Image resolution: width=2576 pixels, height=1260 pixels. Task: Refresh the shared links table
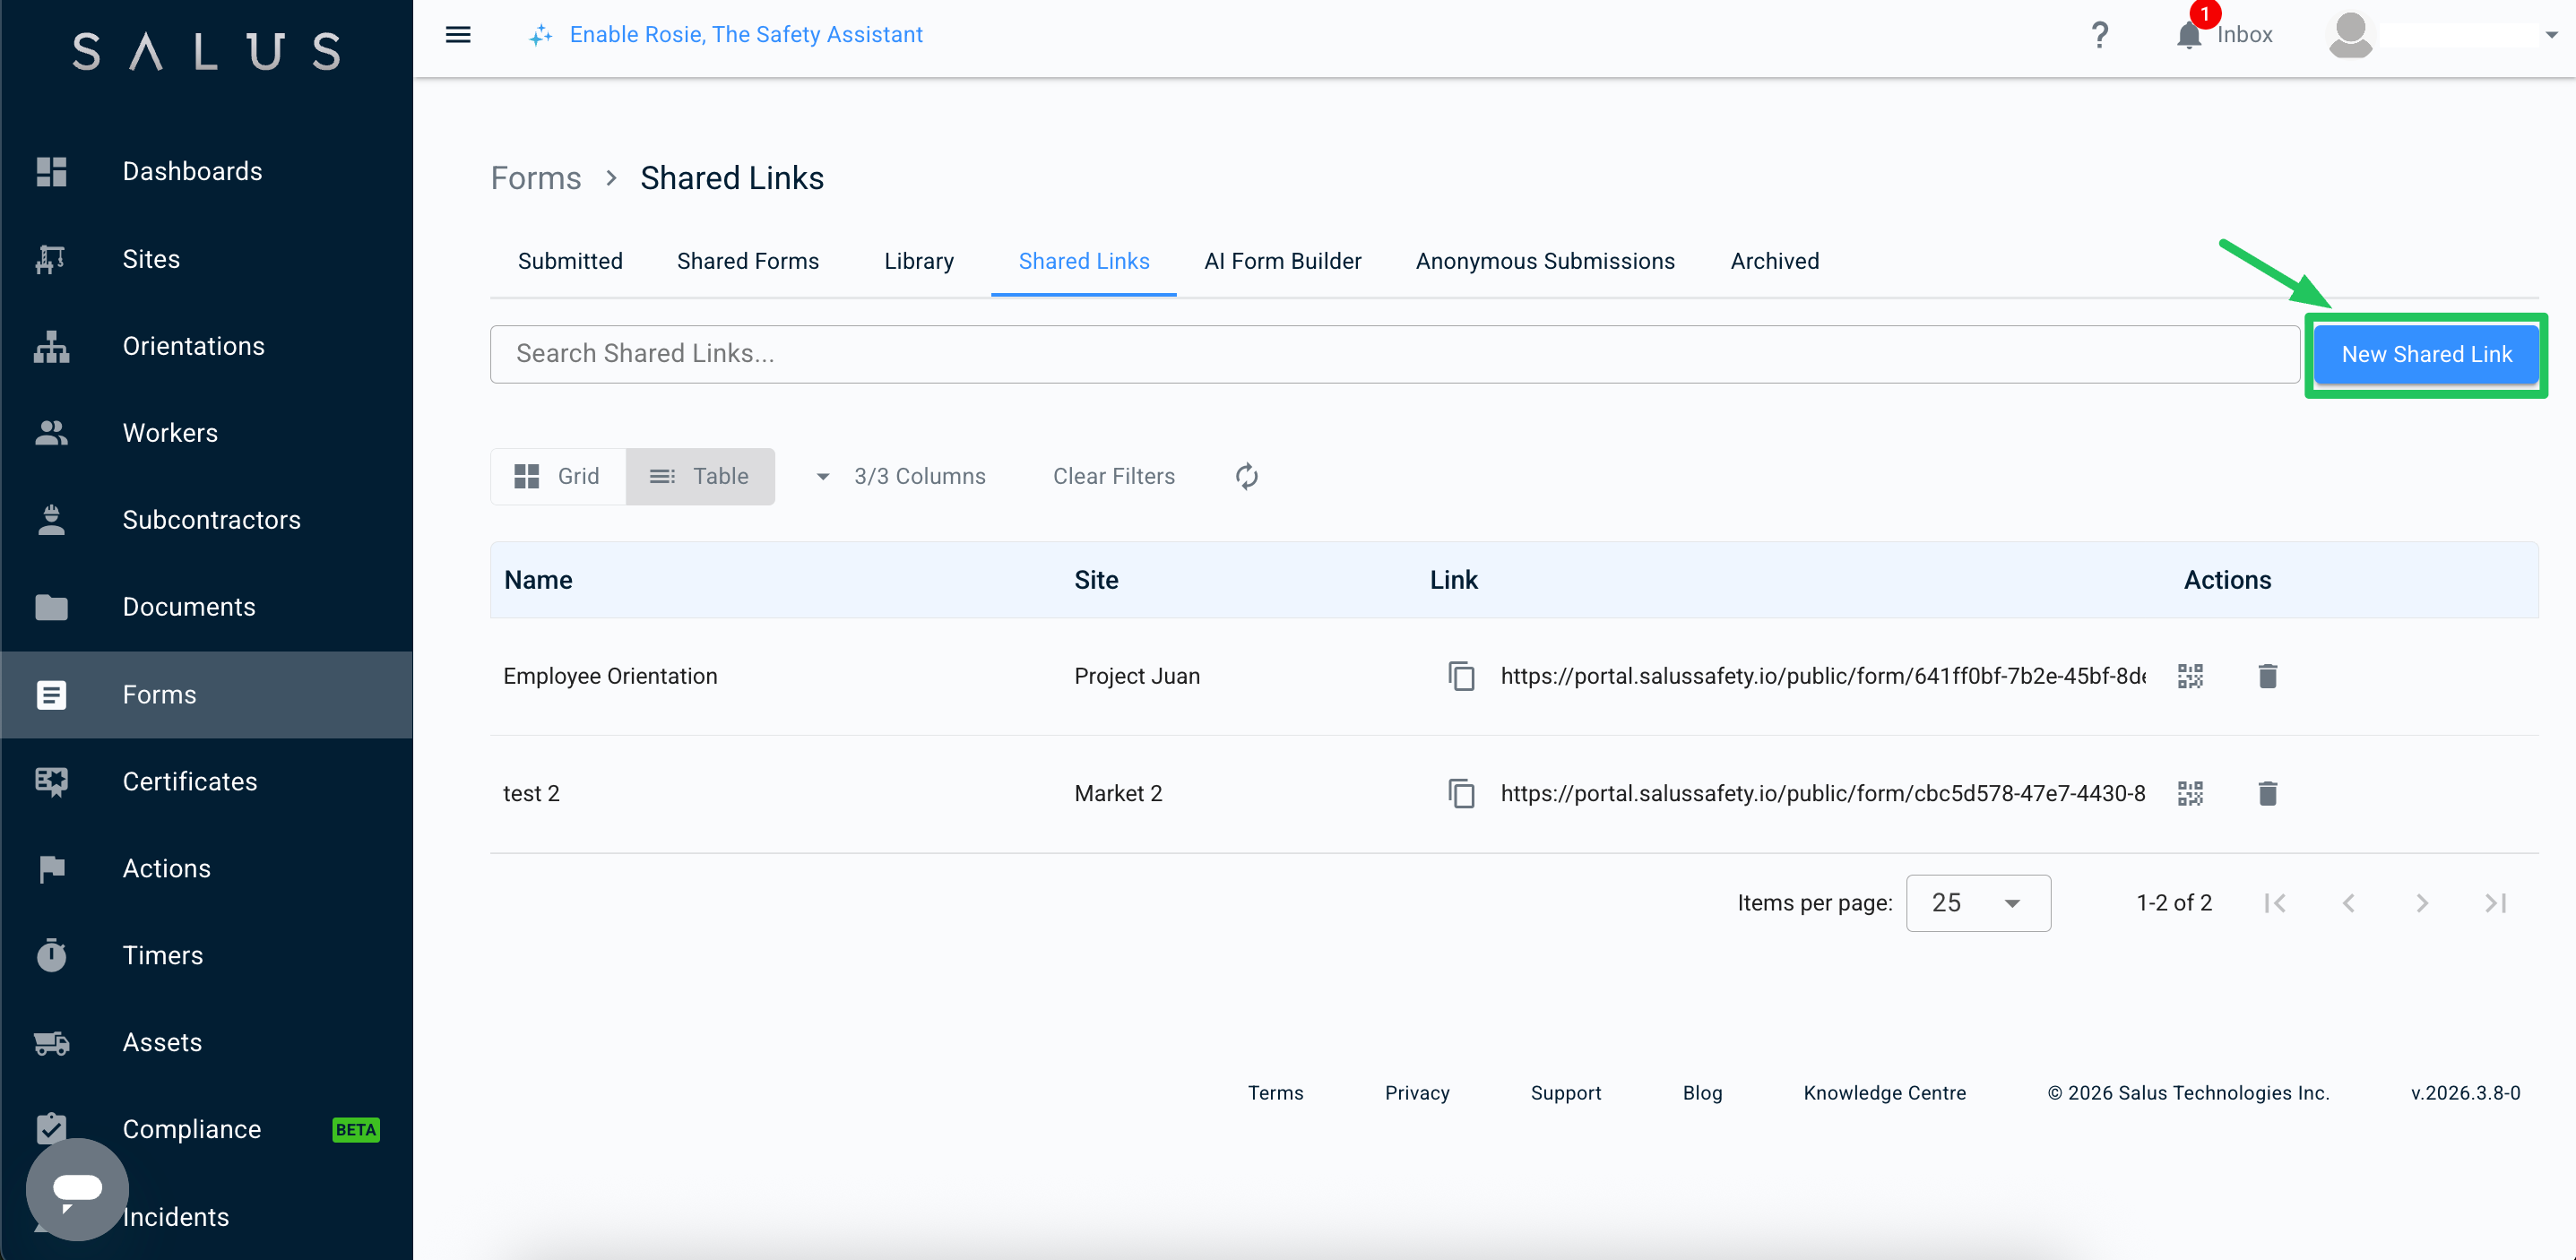pos(1246,476)
